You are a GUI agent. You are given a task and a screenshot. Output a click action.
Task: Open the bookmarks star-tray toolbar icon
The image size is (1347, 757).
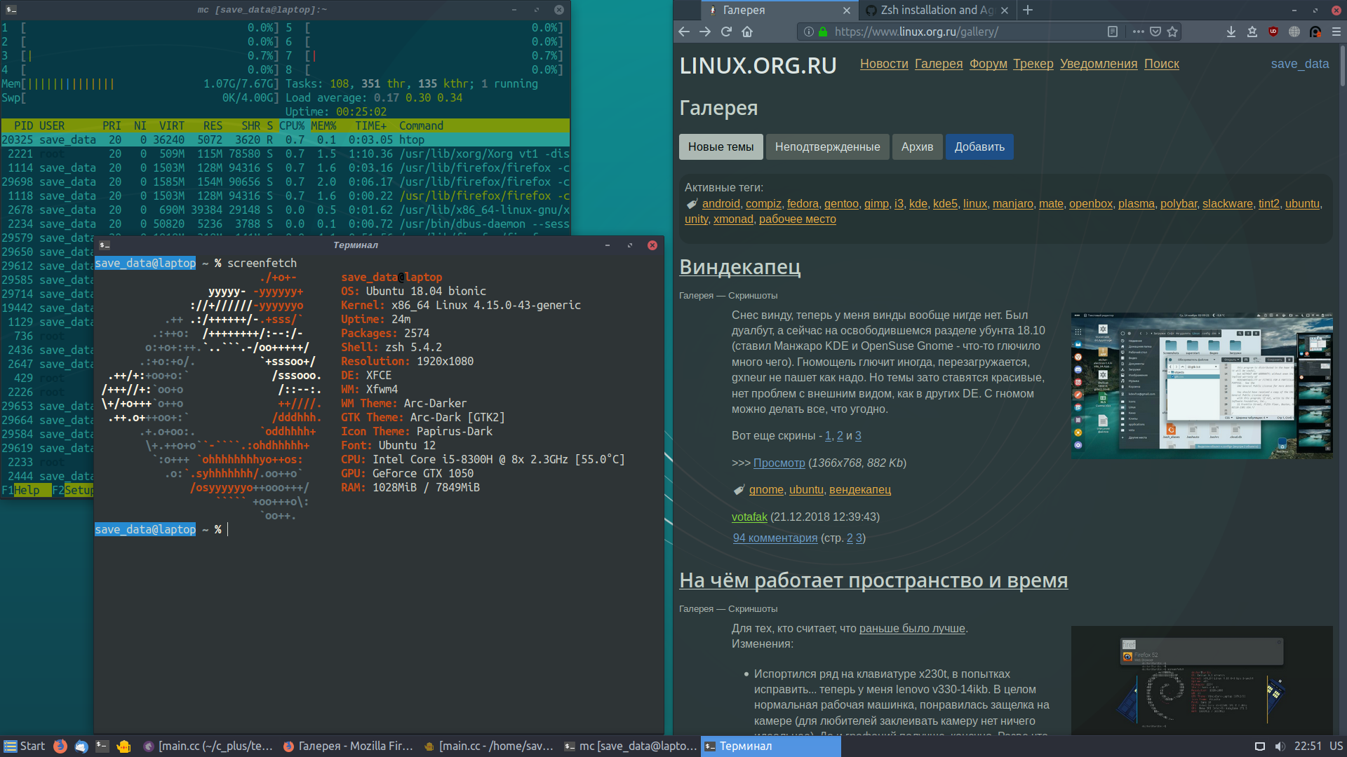[x=1252, y=32]
